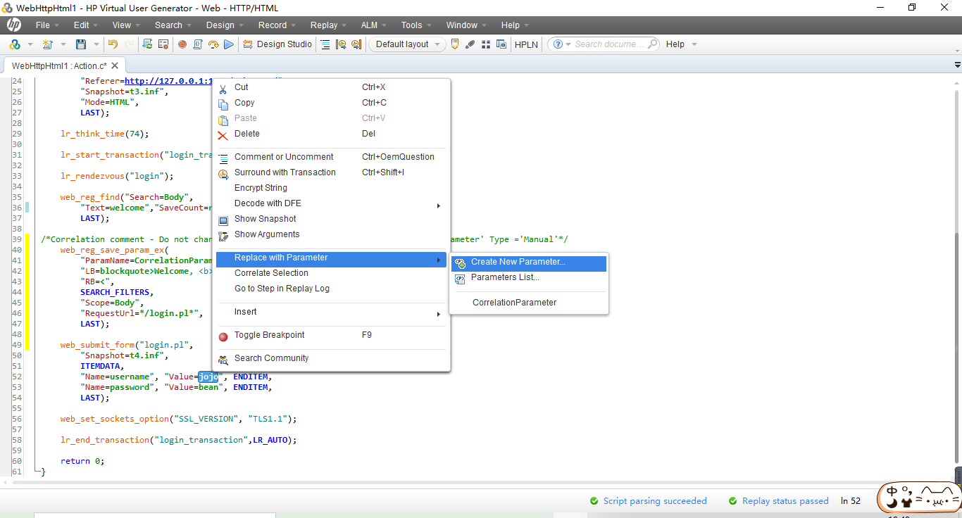Open Design Studio from the toolbar
This screenshot has height=518, width=962.
277,44
